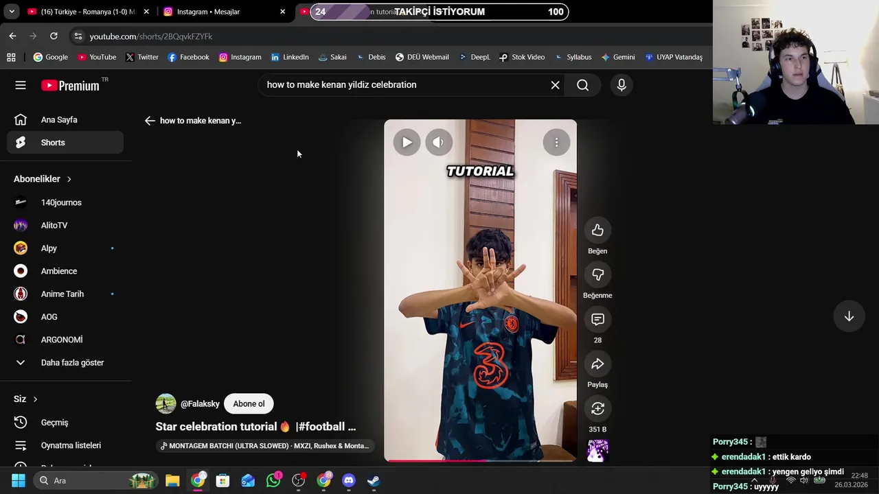Open the three-dot options on the Short
This screenshot has width=879, height=494.
(556, 143)
